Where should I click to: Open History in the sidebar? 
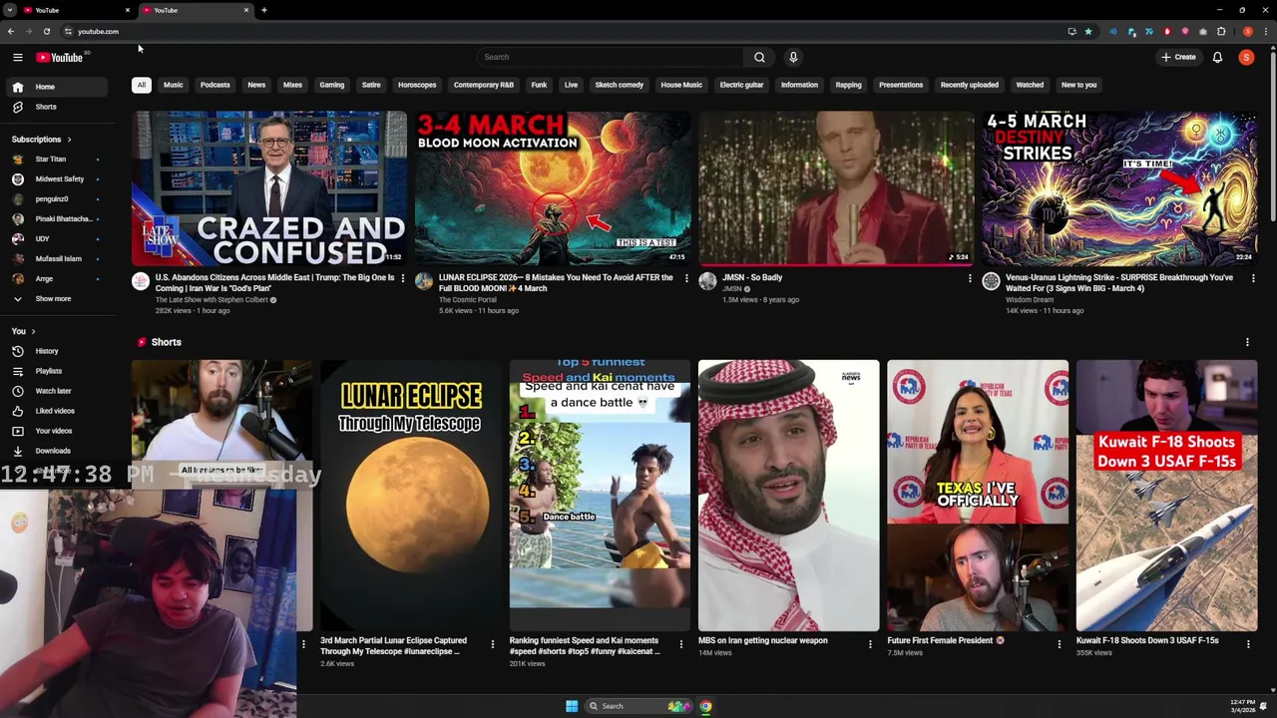(x=55, y=351)
